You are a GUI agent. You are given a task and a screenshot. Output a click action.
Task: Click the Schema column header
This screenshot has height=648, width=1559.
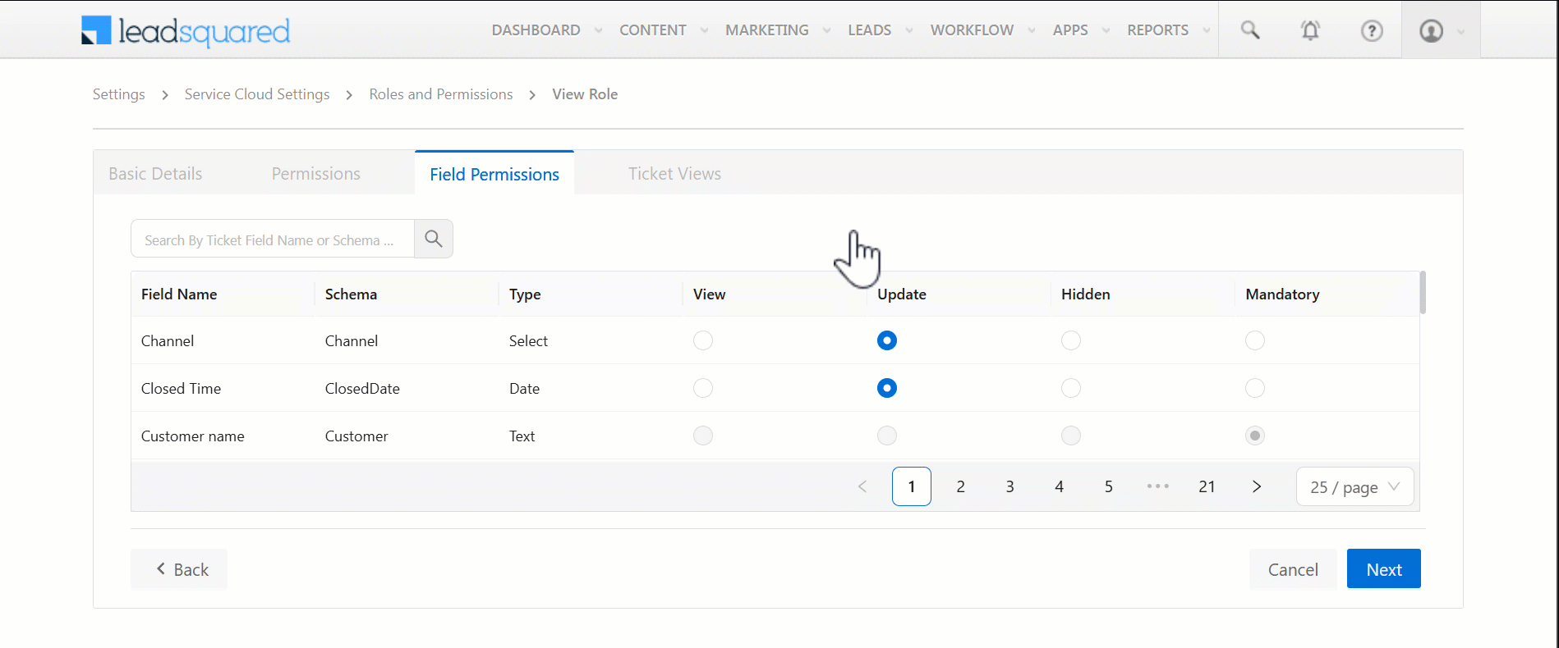[x=351, y=294]
